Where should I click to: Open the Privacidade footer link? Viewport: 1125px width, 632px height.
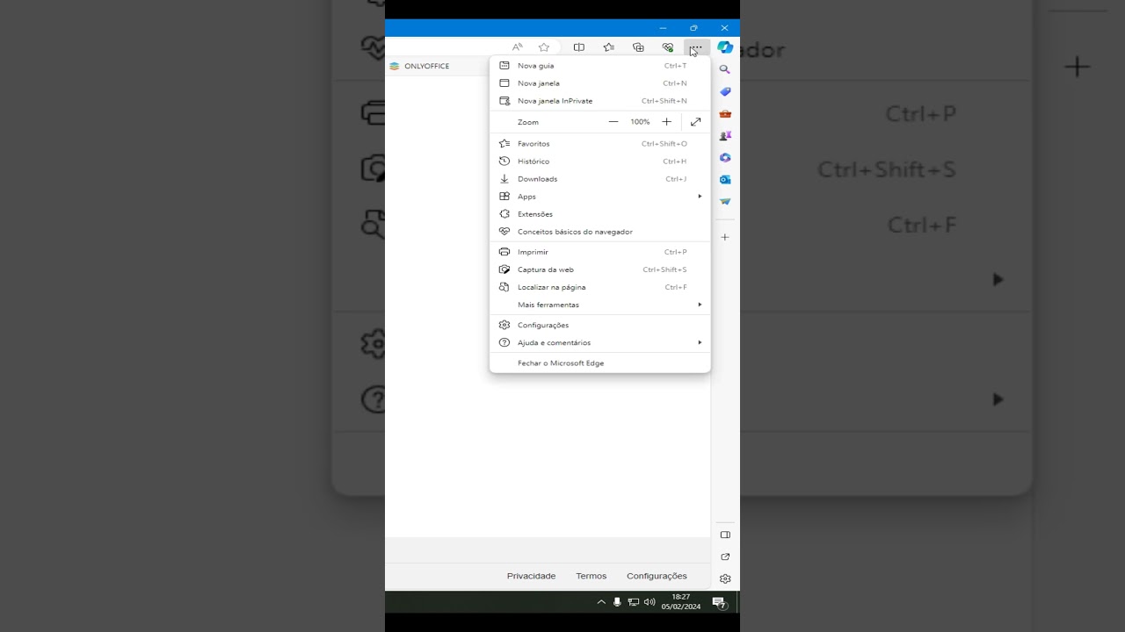531,576
